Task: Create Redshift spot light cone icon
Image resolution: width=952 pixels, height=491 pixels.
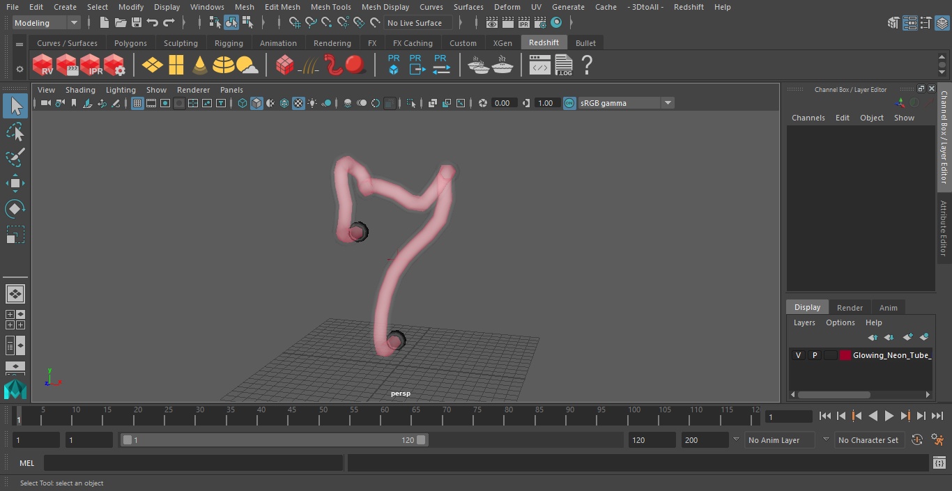Action: click(x=200, y=65)
